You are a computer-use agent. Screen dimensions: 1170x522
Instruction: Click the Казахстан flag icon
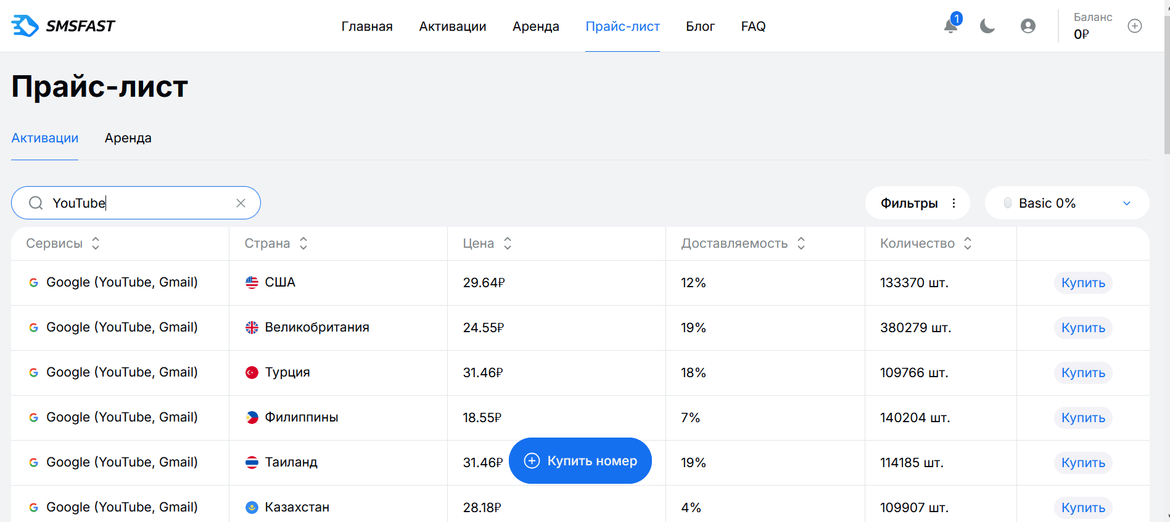tap(252, 508)
